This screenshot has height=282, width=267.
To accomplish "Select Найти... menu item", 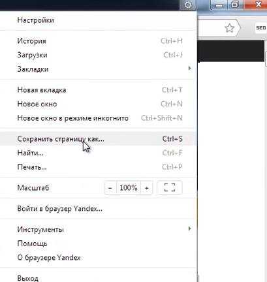I will [98, 153].
